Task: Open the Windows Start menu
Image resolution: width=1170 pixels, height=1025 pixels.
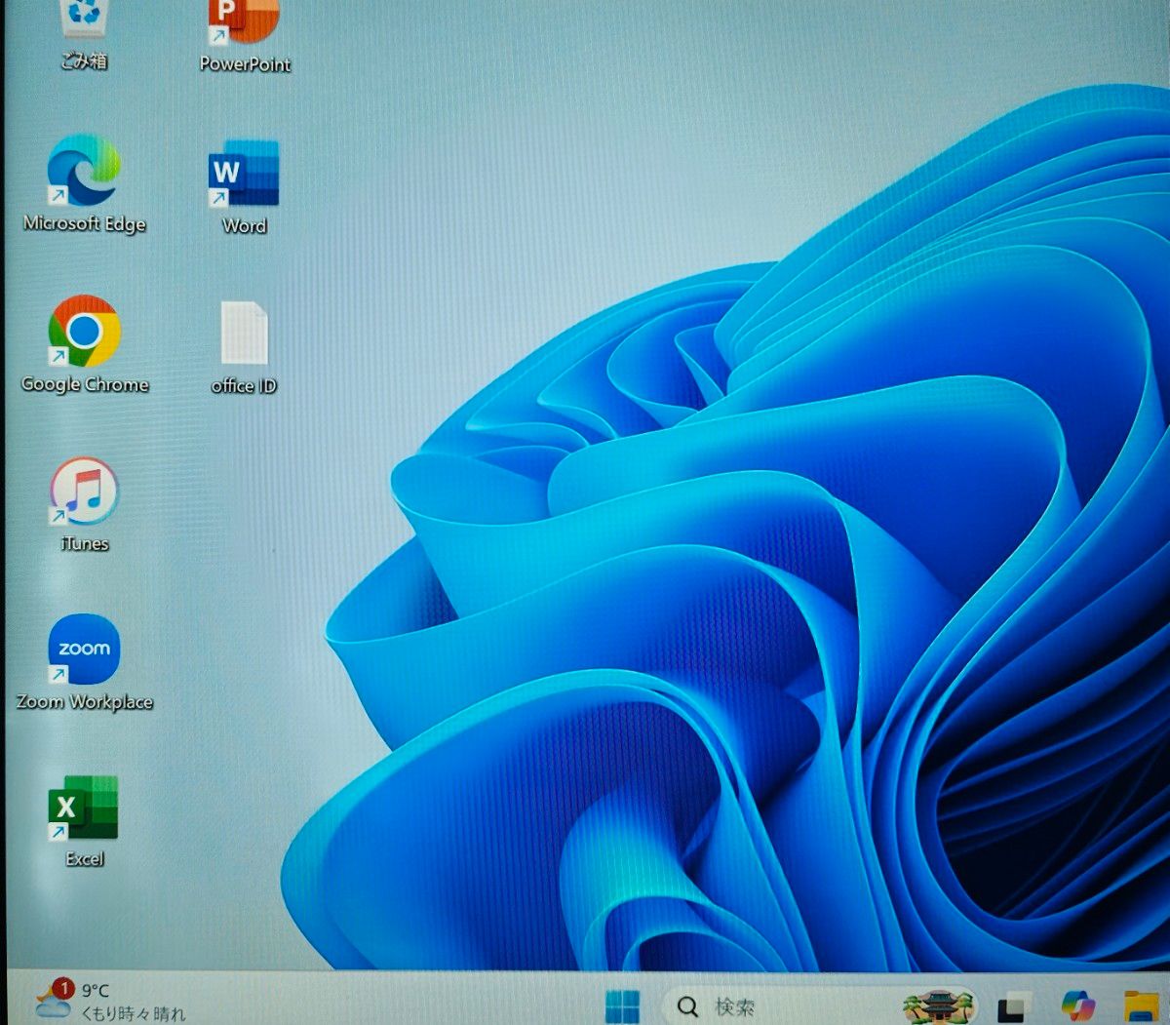Action: point(622,1005)
